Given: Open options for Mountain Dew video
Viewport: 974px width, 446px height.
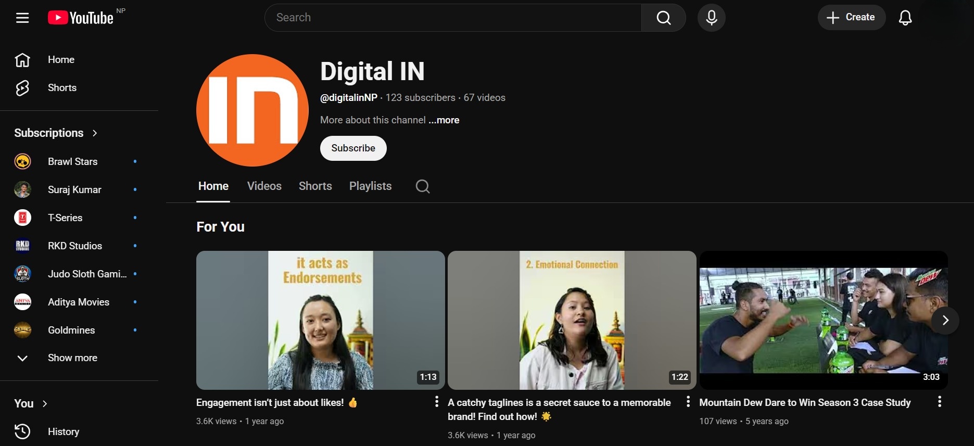Looking at the screenshot, I should pos(939,402).
